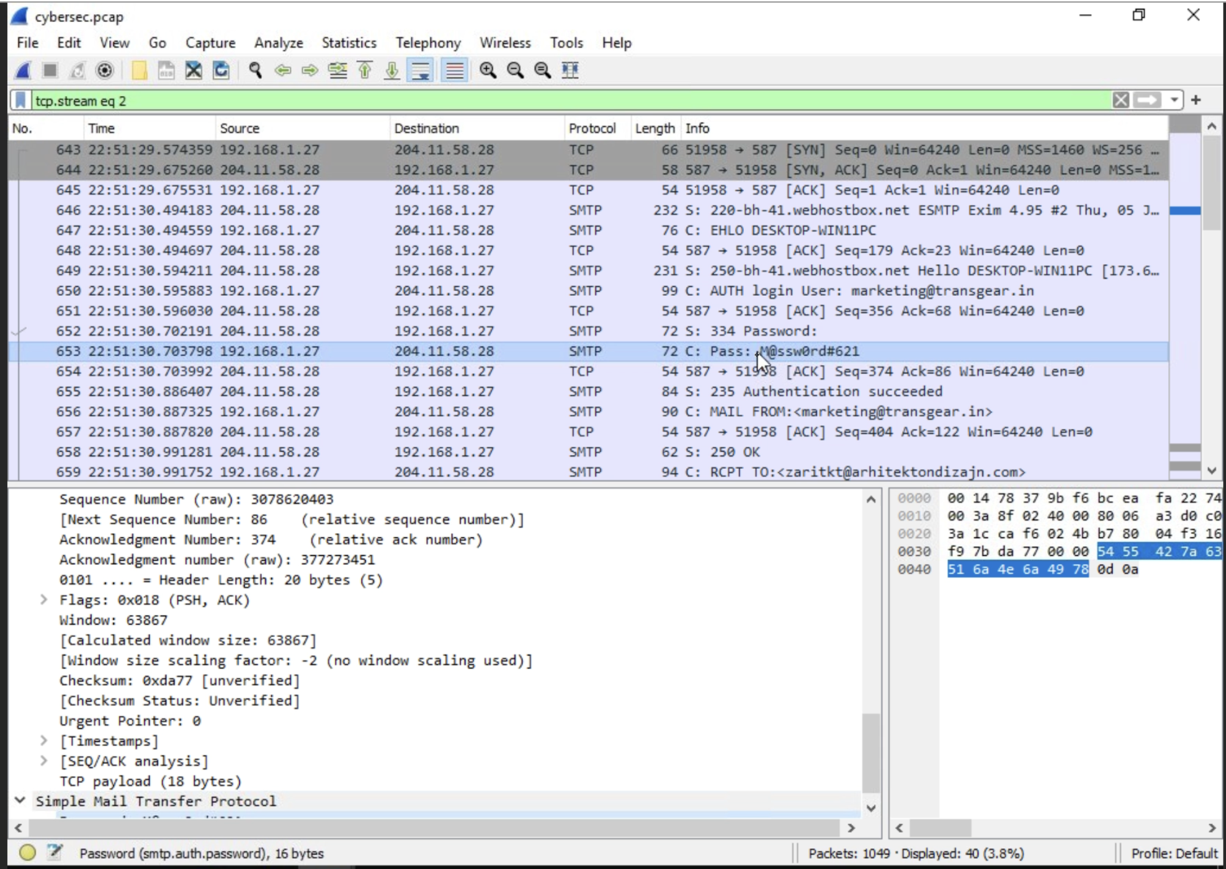
Task: Add a filter button with plus sign
Action: [1196, 100]
